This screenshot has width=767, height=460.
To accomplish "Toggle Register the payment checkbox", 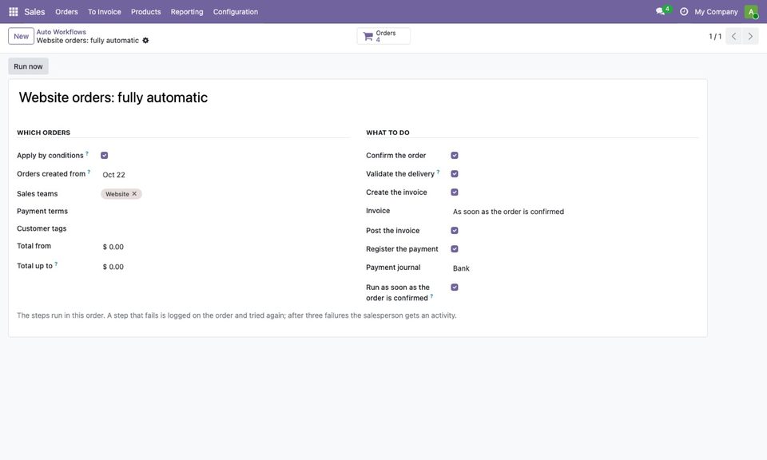I will (x=455, y=249).
